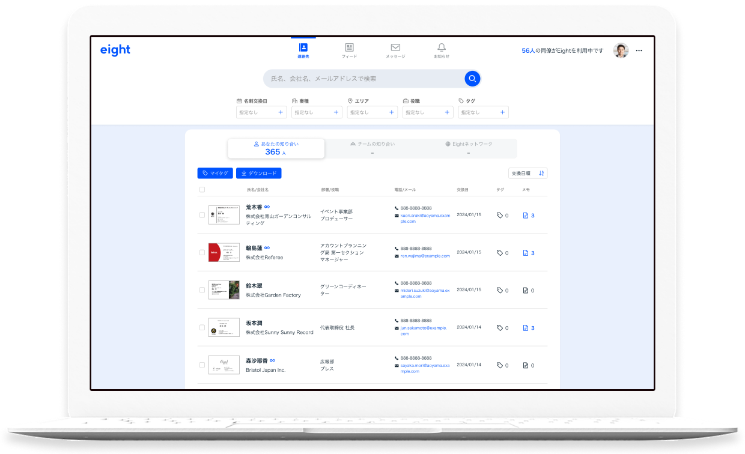Select the checkbox for 坂本潤
745x454 pixels.
coord(202,328)
